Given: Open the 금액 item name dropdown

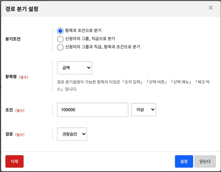Looking at the screenshot, I should [74, 68].
